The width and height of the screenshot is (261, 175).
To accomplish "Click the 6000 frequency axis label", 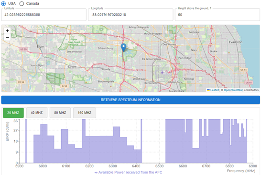I will (43, 166).
